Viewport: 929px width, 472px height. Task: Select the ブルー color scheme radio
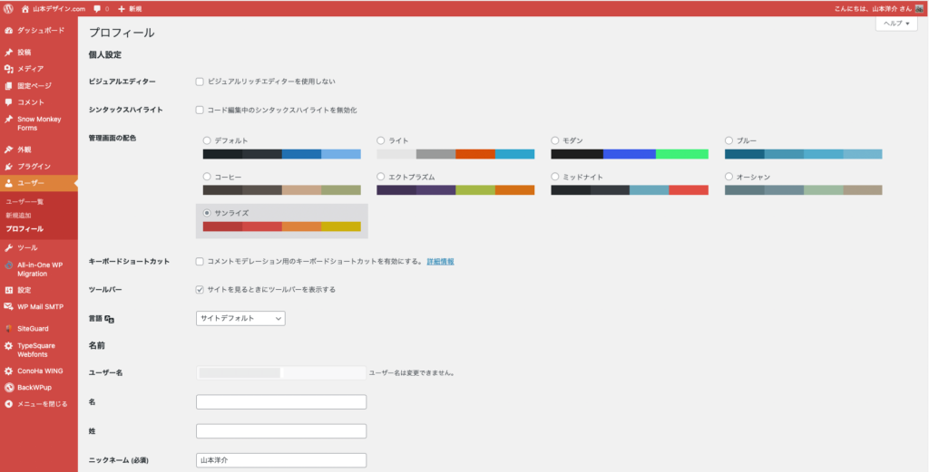[x=729, y=140]
